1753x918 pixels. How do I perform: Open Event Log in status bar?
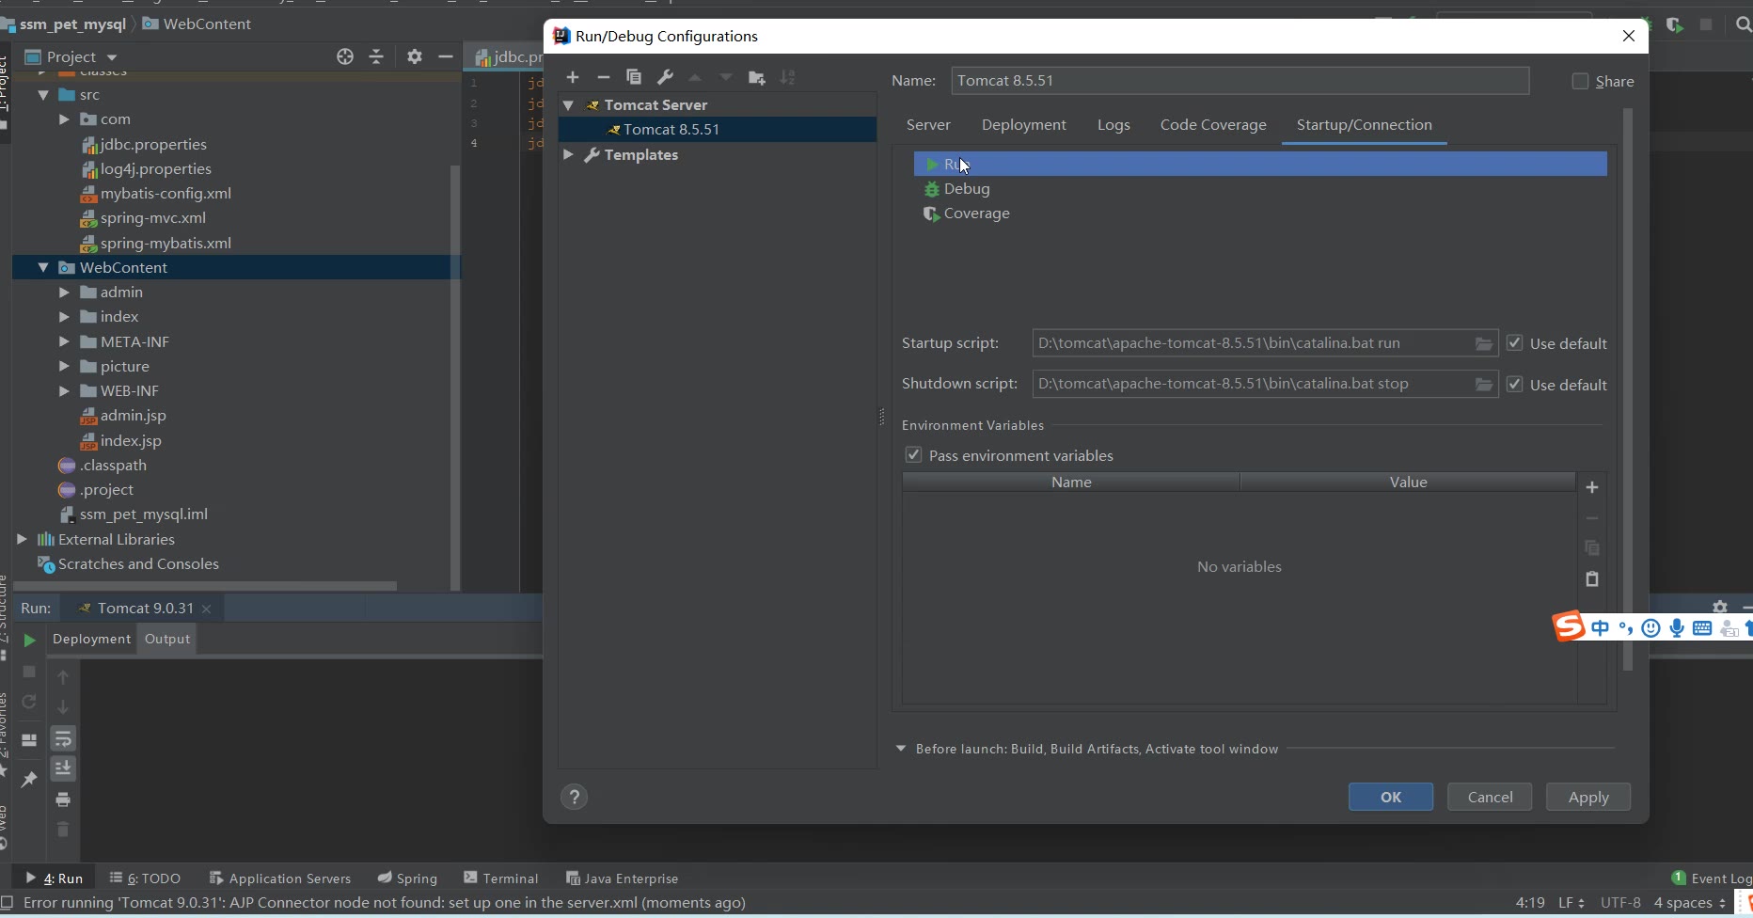pyautogui.click(x=1712, y=878)
